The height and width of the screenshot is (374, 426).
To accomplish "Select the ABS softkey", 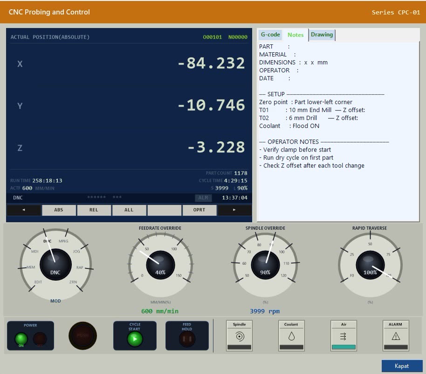I will point(59,210).
